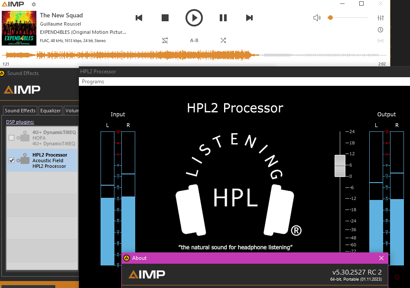This screenshot has height=288, width=410.
Task: Stop playback
Action: point(165,18)
